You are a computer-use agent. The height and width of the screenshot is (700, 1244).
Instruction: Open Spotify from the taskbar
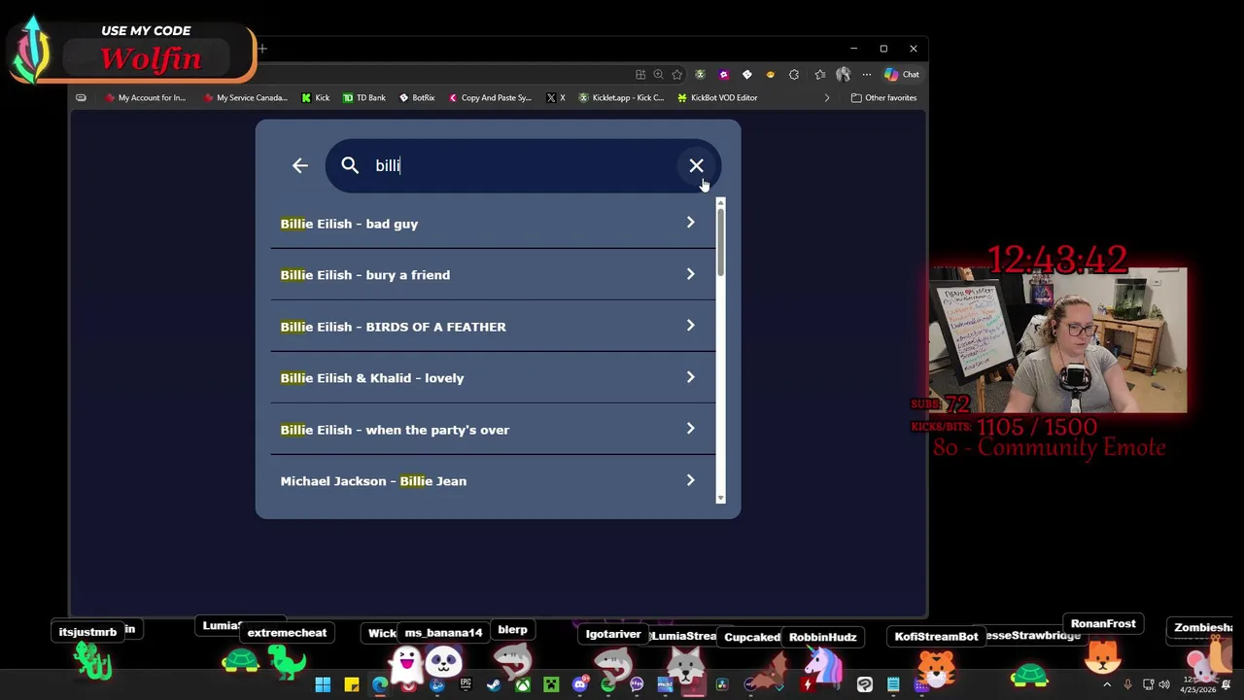tap(608, 685)
